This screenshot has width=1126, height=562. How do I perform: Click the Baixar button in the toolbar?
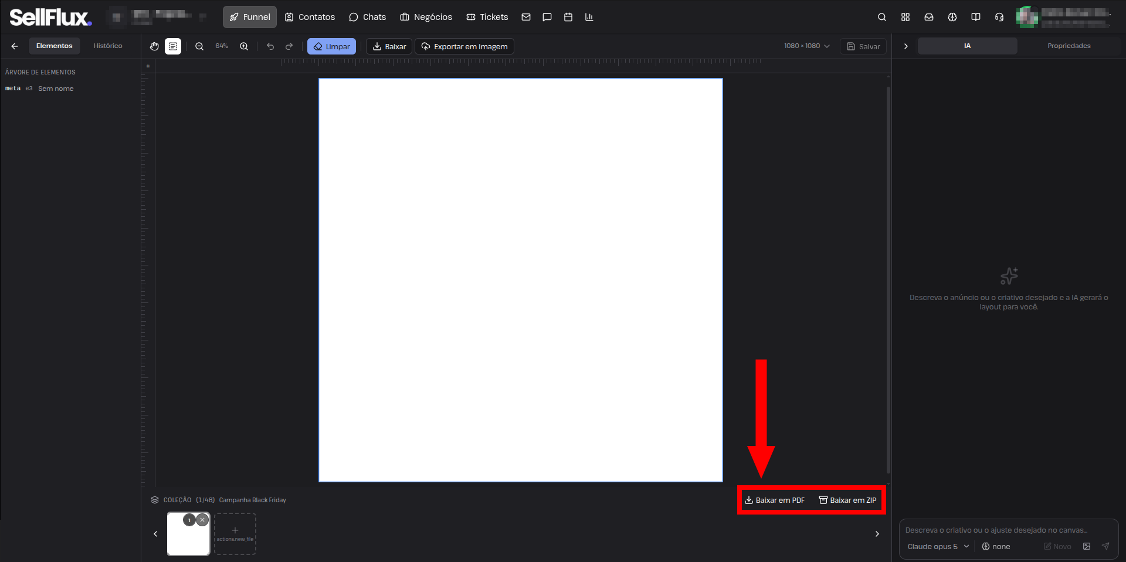[x=389, y=46]
